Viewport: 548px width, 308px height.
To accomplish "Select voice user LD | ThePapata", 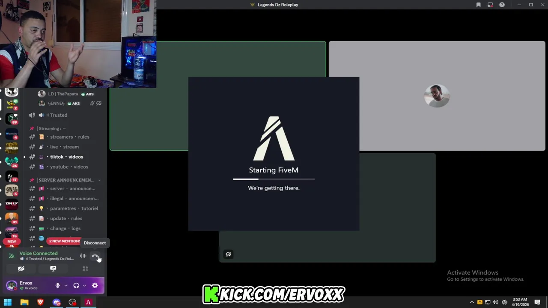I will (x=63, y=94).
